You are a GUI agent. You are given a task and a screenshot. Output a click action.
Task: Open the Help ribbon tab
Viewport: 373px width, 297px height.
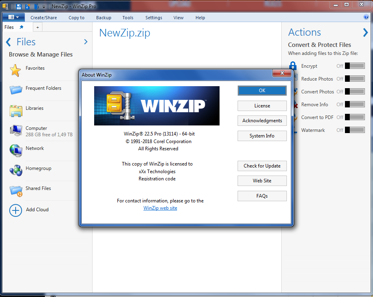coord(200,18)
